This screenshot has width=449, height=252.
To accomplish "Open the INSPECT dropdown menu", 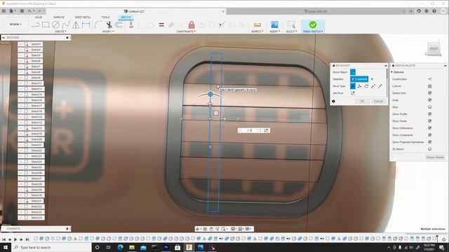I will pyautogui.click(x=257, y=31).
